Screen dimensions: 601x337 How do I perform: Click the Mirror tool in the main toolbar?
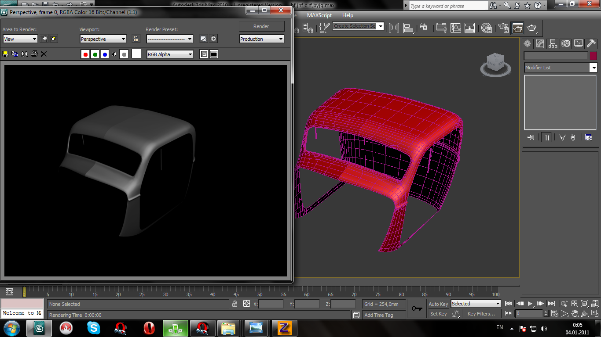pos(394,28)
